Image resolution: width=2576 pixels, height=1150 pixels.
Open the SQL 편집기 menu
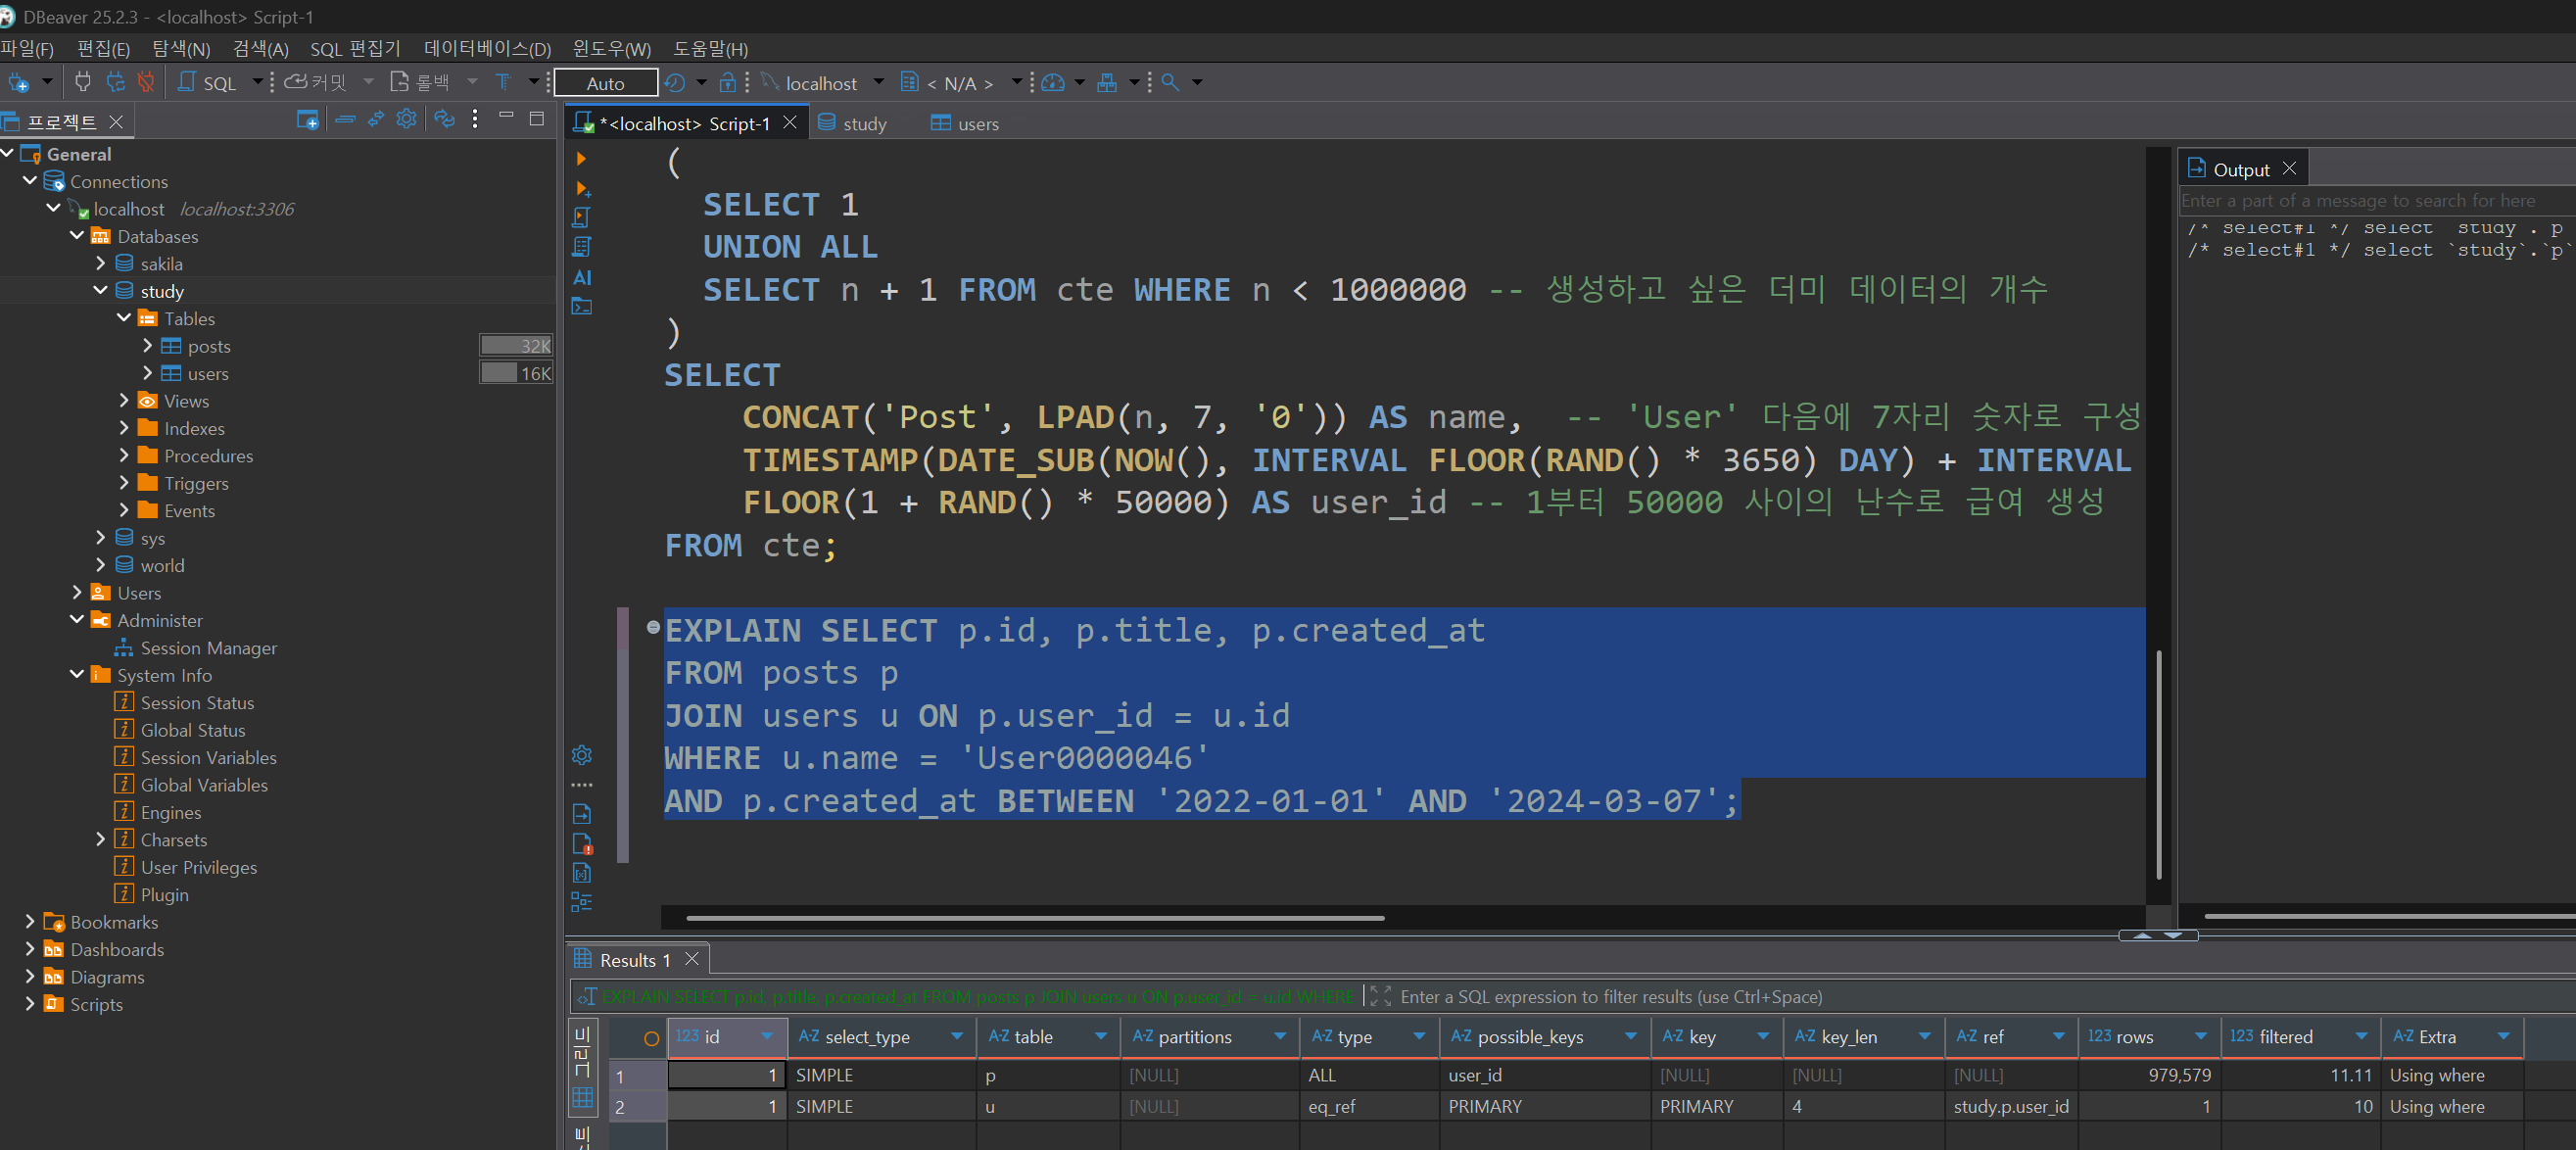click(x=354, y=48)
